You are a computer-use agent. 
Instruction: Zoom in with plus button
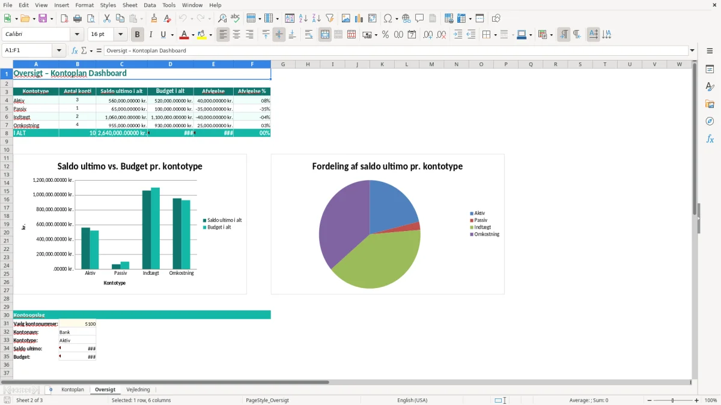click(x=697, y=400)
